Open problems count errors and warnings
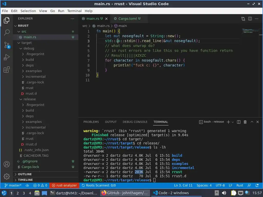The height and width of the screenshot is (197, 263). click(40, 185)
